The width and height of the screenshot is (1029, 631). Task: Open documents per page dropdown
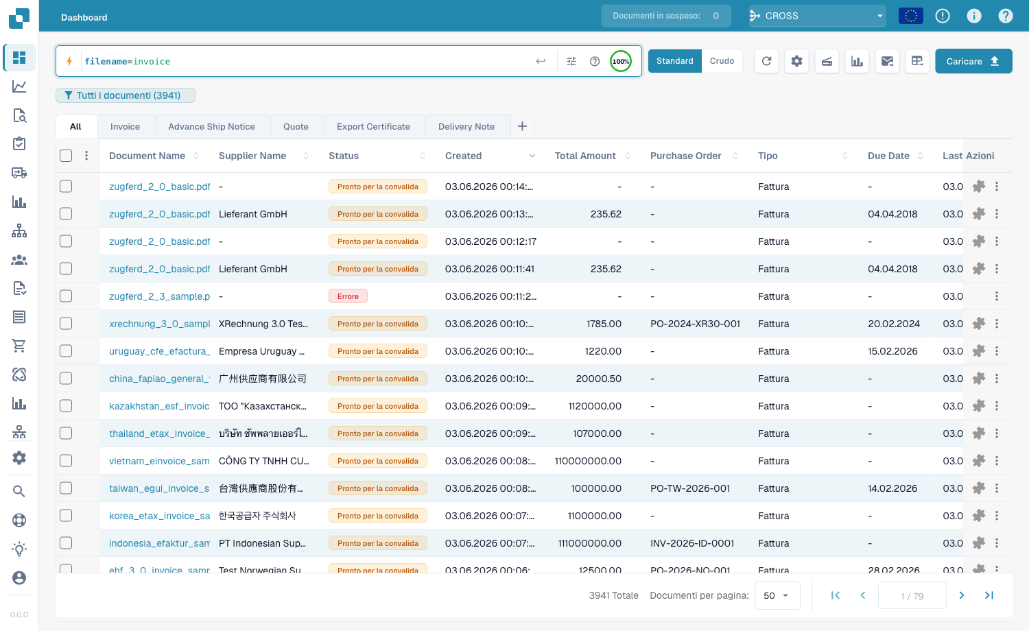[x=777, y=595]
